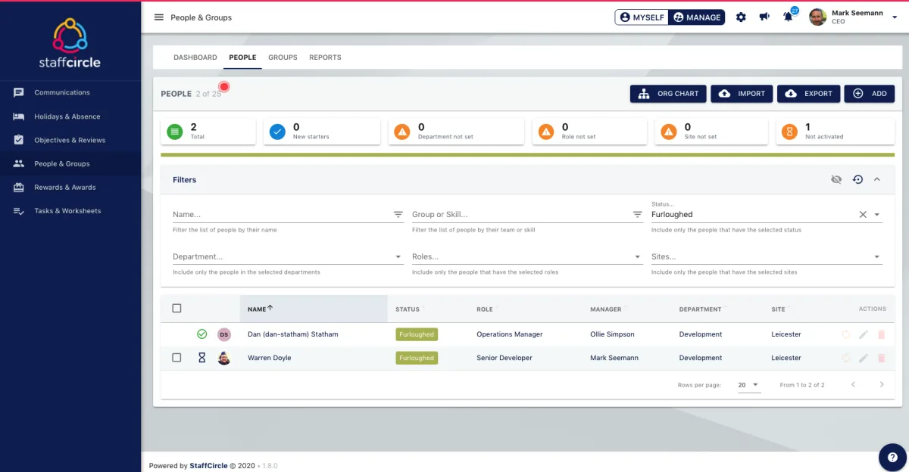
Task: Click the Export button
Action: (x=809, y=94)
